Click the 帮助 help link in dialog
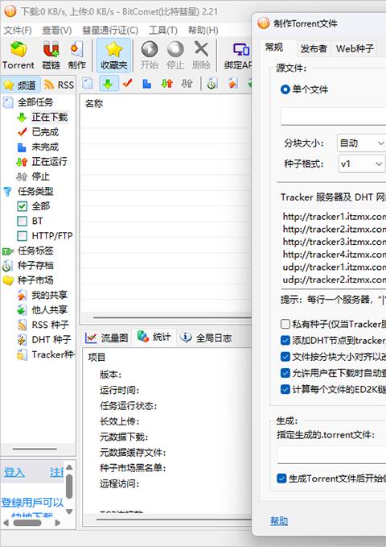 (x=279, y=521)
